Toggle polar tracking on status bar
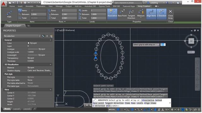 pyautogui.click(x=132, y=110)
